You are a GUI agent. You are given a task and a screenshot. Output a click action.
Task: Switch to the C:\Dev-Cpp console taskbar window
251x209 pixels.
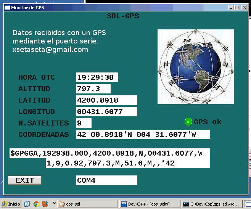(x=211, y=204)
